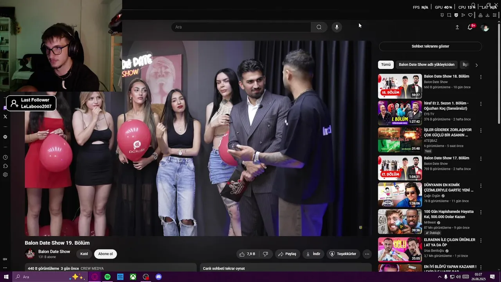
Task: Open the Windows notification center icon
Action: [x=492, y=277]
